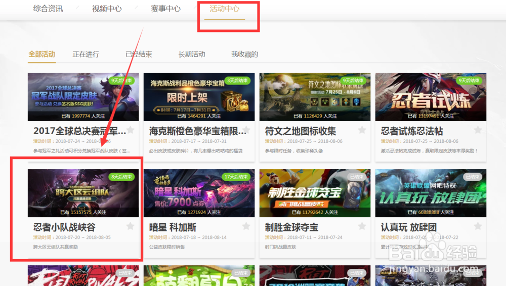Image resolution: width=506 pixels, height=286 pixels.
Task: Favorite star for 忍者小队战峡谷
Action: [x=131, y=226]
